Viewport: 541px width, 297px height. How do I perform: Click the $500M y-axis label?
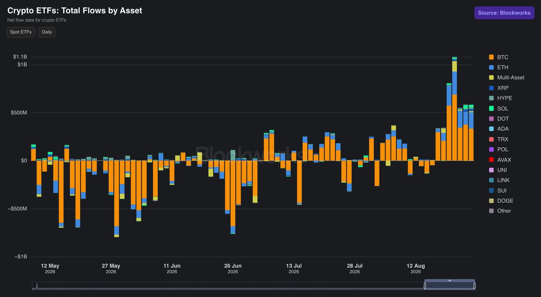point(18,112)
